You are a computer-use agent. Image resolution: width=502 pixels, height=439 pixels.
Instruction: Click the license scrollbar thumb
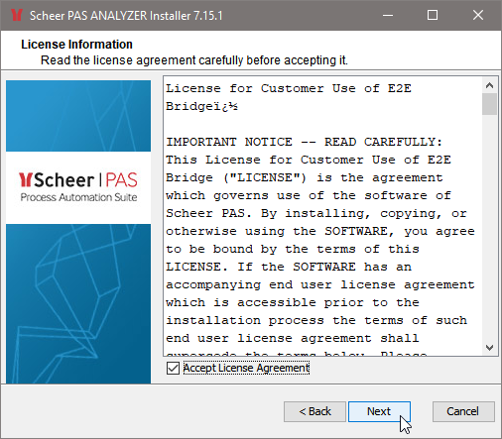(x=490, y=104)
